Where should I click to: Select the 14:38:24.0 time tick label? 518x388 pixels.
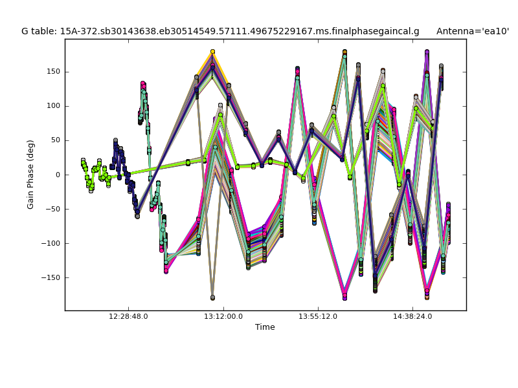pyautogui.click(x=412, y=317)
